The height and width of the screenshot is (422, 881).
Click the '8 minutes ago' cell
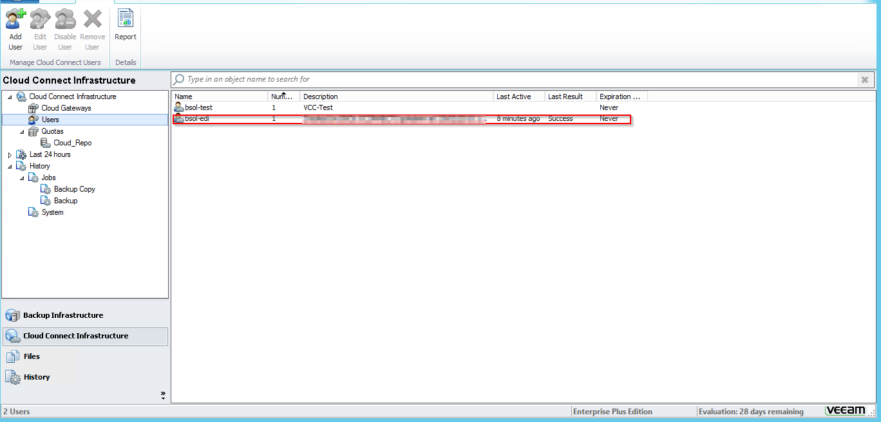coord(518,119)
